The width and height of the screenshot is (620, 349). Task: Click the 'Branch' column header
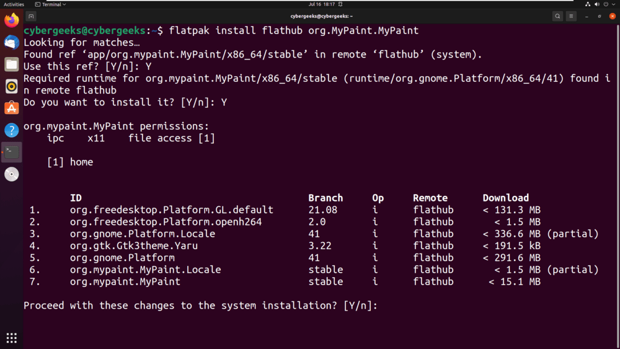325,198
